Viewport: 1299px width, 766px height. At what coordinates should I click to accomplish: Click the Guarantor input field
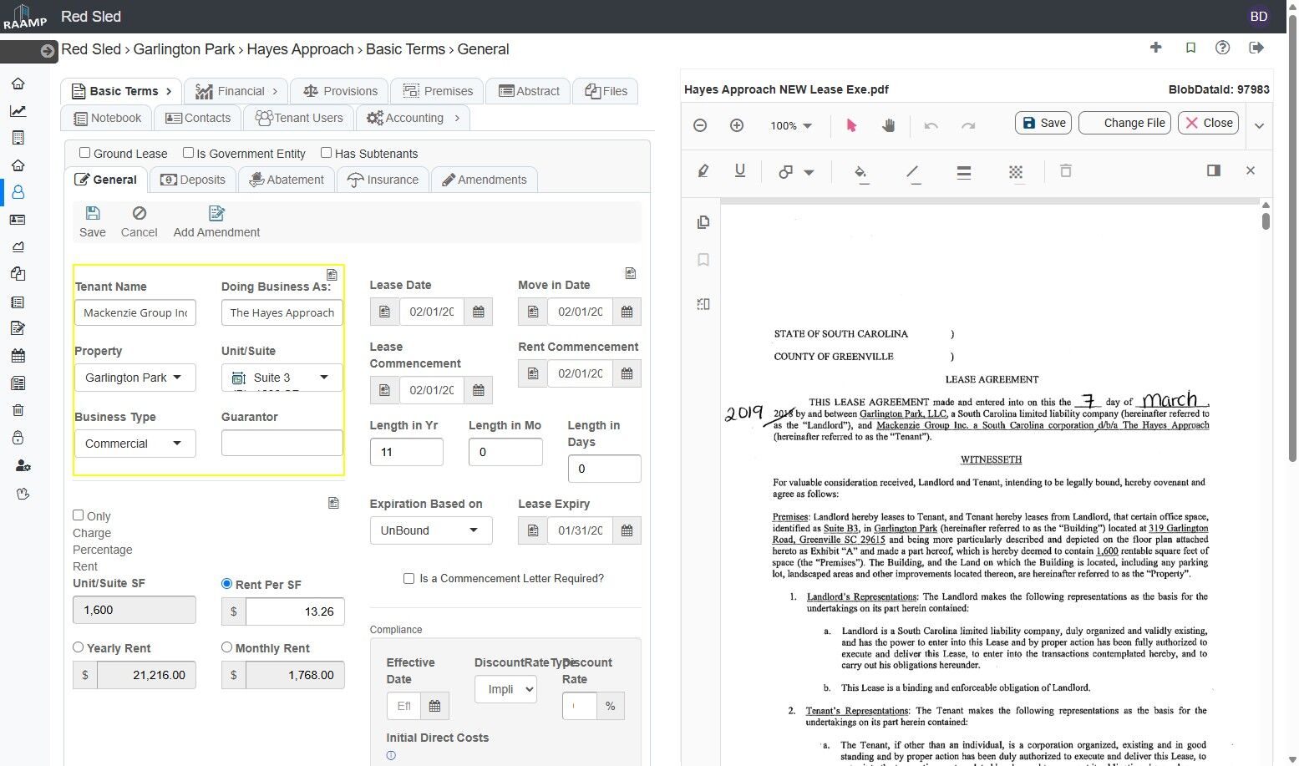coord(282,443)
